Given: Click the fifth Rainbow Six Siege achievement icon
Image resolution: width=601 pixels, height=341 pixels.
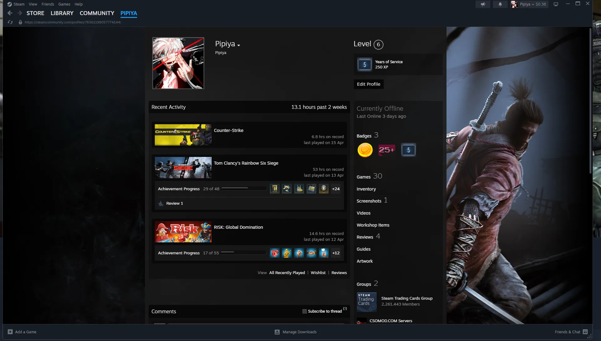Looking at the screenshot, I should click(324, 189).
